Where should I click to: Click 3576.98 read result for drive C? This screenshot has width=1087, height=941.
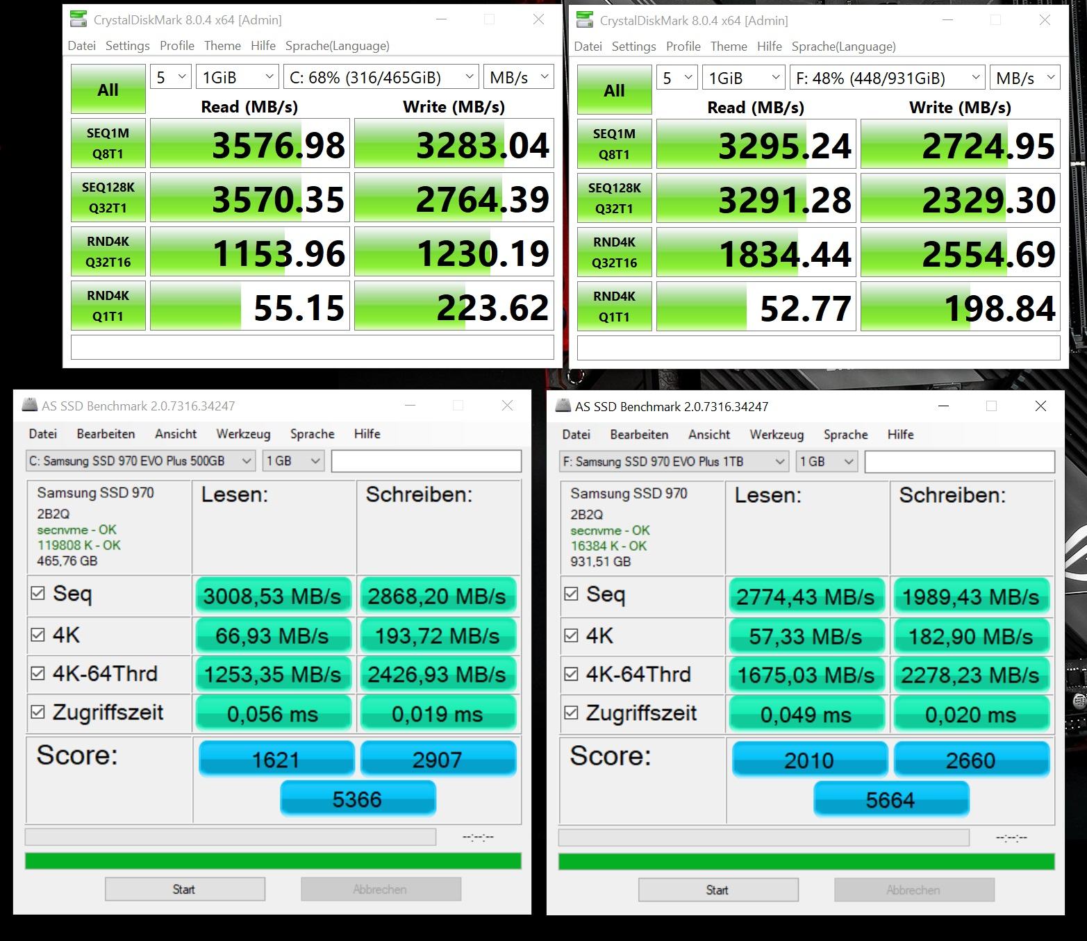[250, 143]
